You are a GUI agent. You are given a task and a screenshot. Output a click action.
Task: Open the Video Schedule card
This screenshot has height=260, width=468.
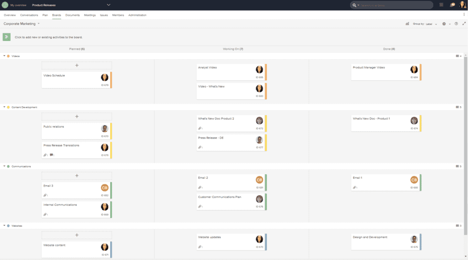(x=77, y=80)
